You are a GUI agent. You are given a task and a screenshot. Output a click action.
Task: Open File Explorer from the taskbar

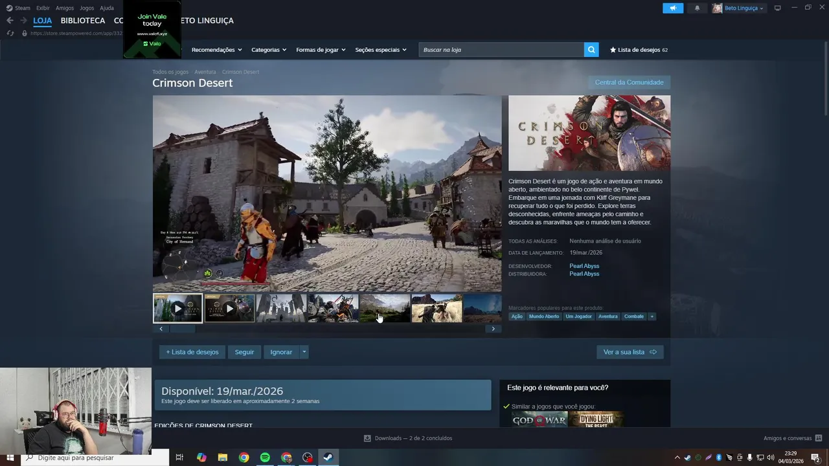222,458
